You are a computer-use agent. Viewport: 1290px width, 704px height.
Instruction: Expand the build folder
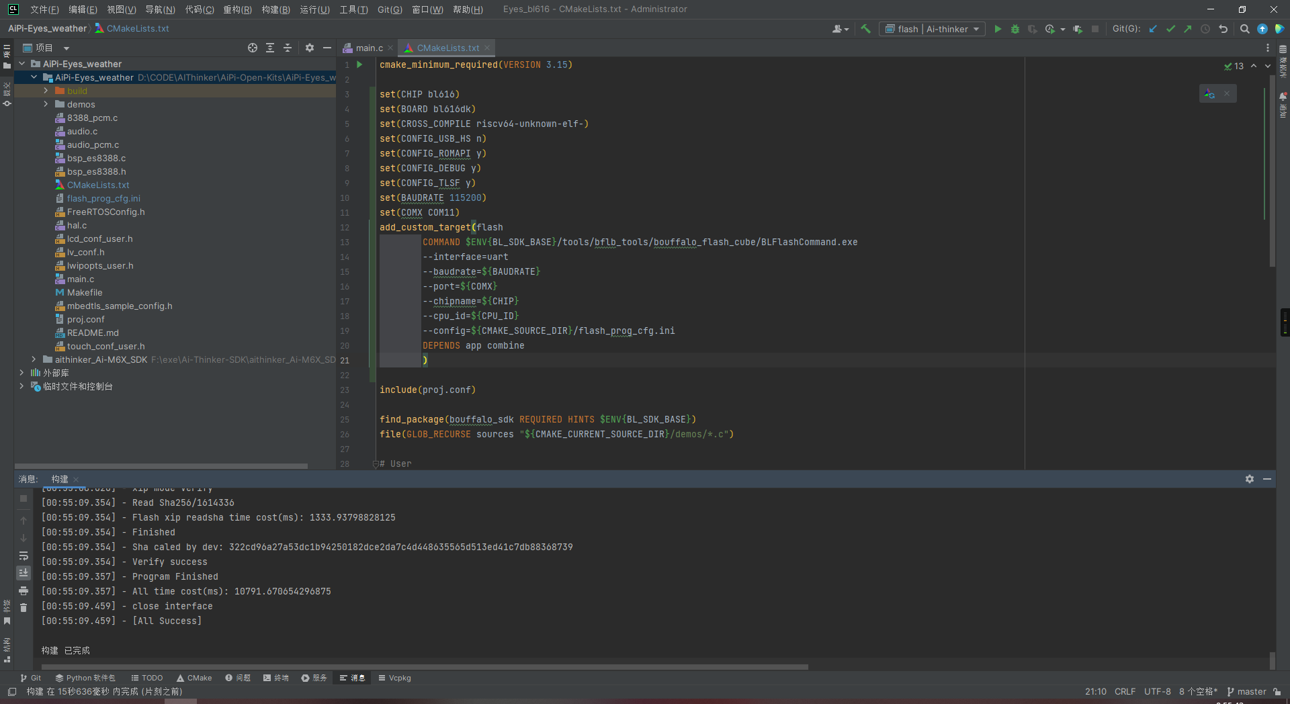tap(46, 91)
